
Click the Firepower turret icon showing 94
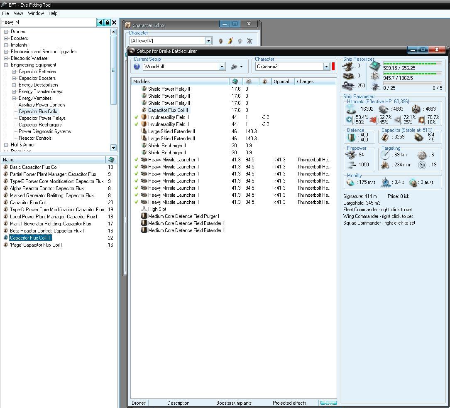pyautogui.click(x=351, y=155)
